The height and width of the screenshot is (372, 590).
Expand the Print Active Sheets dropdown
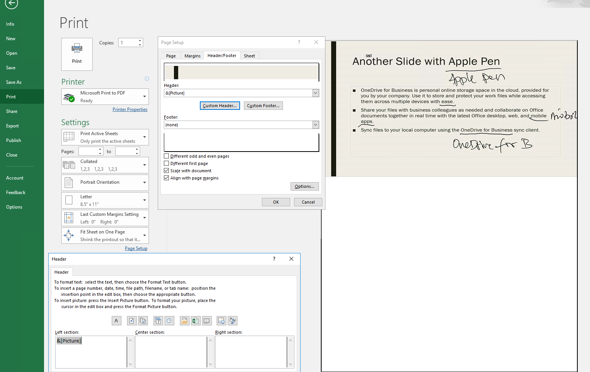105,137
